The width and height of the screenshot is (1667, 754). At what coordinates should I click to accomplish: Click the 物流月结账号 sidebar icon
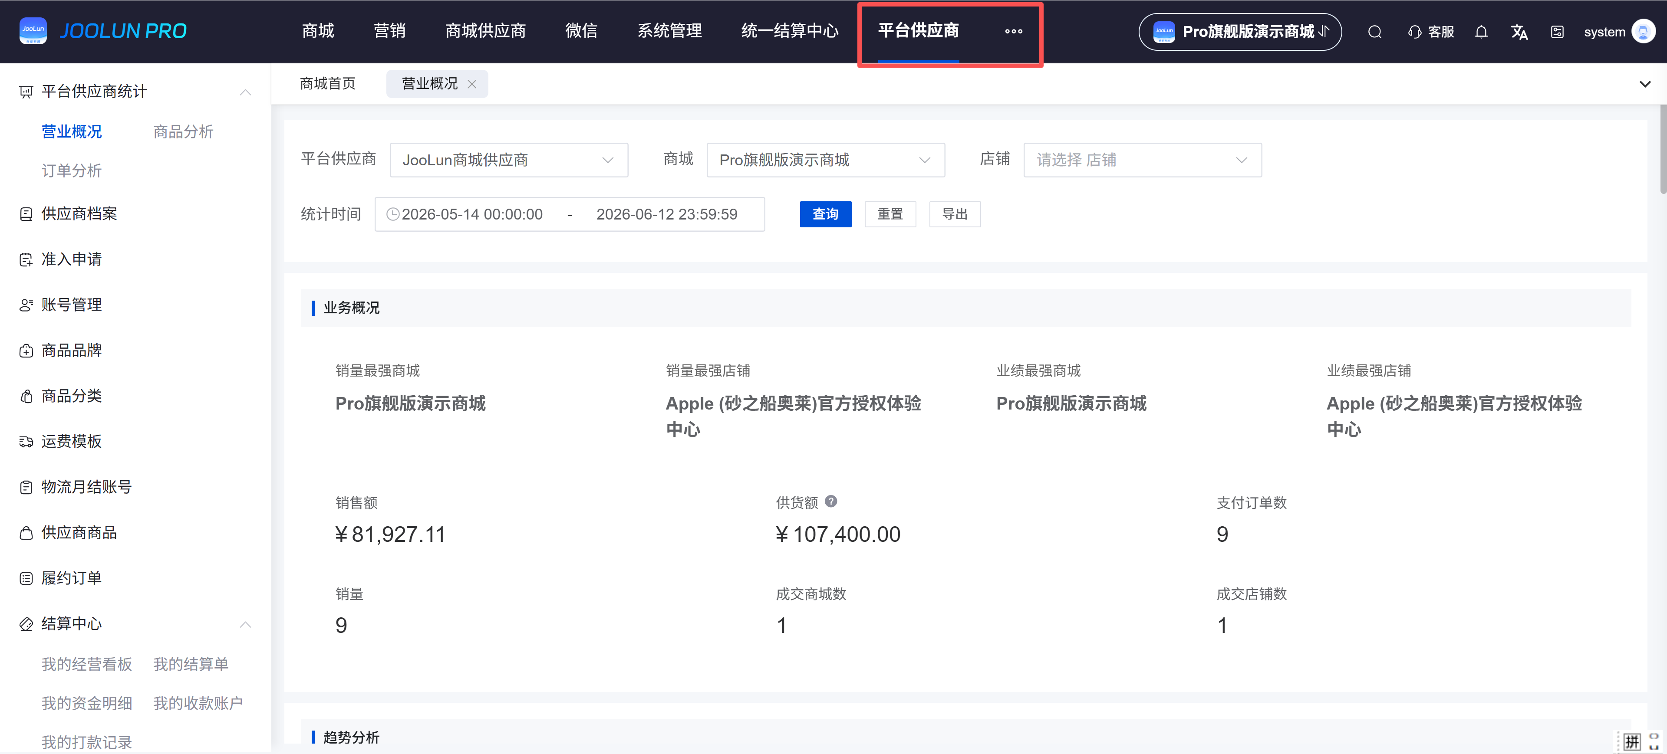(26, 488)
